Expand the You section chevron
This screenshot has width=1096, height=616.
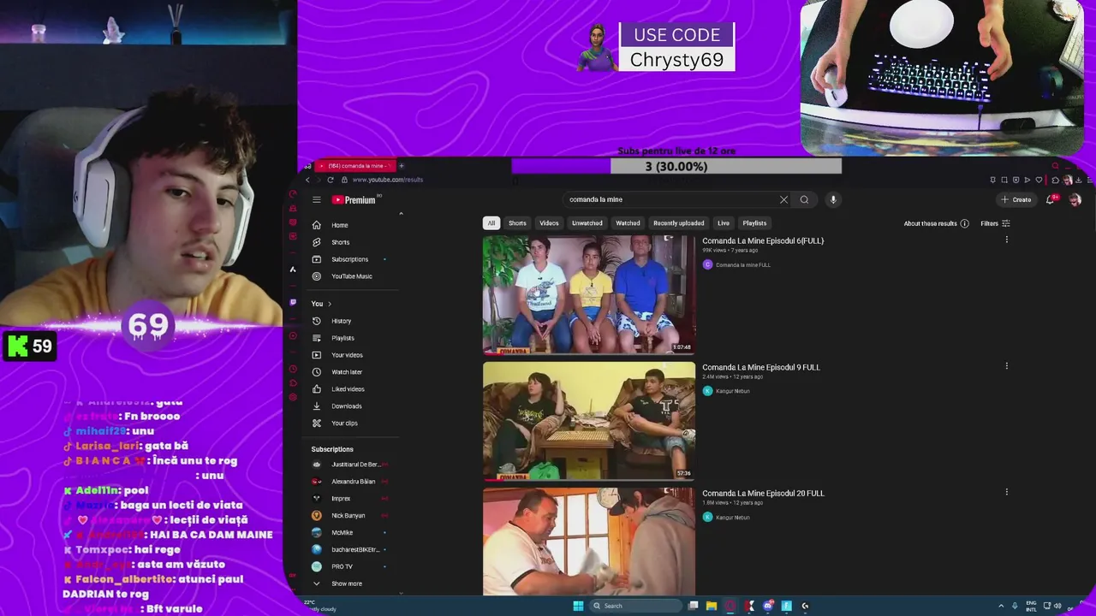[x=330, y=304]
